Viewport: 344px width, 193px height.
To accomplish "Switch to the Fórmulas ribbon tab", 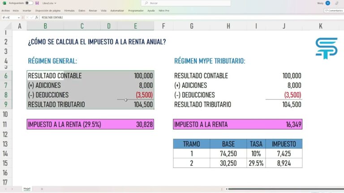I will click(69, 11).
